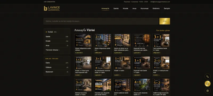Viewport: 213px width, 96px height.
Task: Open Siteler bölgesinde satılık 2+1 thumbnail
Action: (x=103, y=40)
